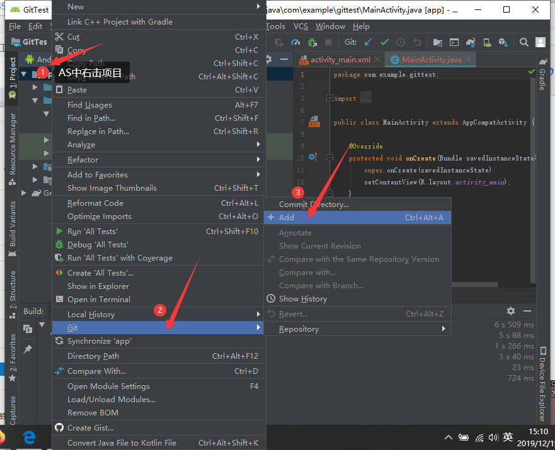Open the VCS menu
Image resolution: width=555 pixels, height=450 pixels.
(x=300, y=26)
